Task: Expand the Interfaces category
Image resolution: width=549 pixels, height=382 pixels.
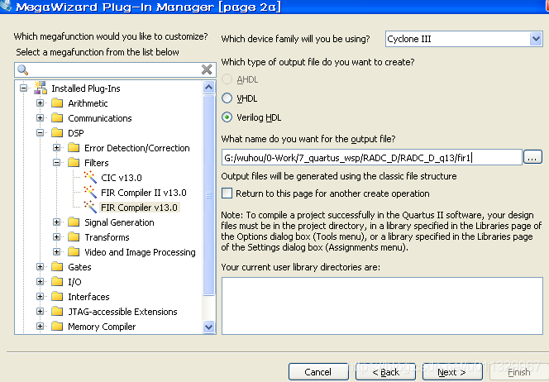Action: [x=40, y=296]
